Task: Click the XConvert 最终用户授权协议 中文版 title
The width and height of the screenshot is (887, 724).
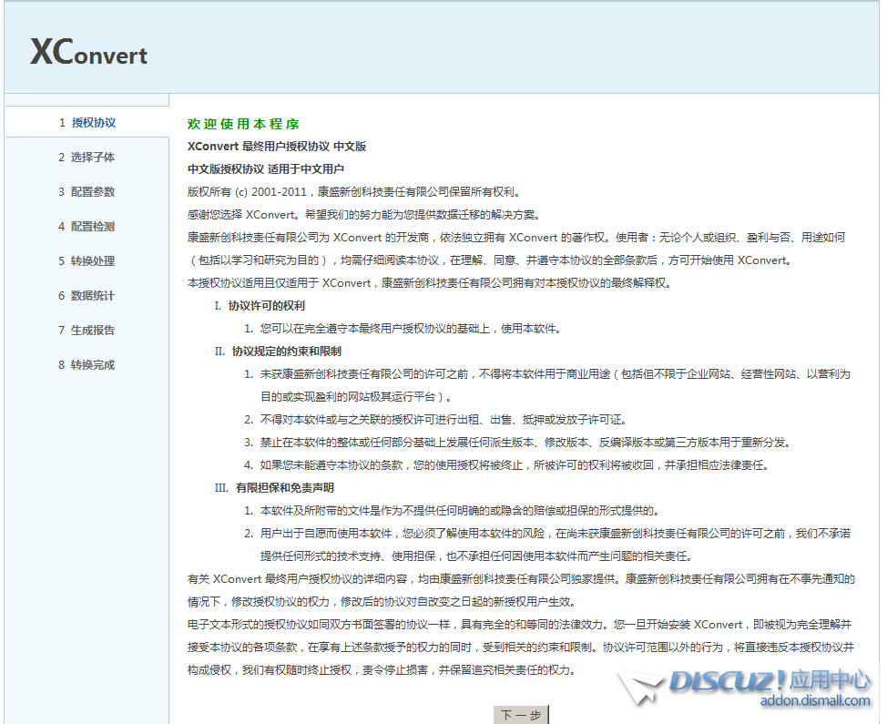Action: pos(277,147)
